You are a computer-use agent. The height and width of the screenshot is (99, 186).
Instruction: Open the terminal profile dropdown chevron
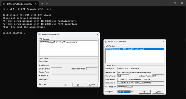47,4
